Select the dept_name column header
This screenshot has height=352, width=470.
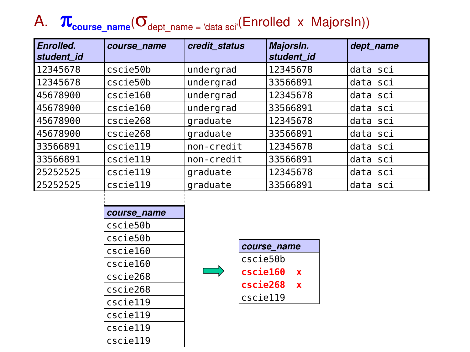(388, 51)
